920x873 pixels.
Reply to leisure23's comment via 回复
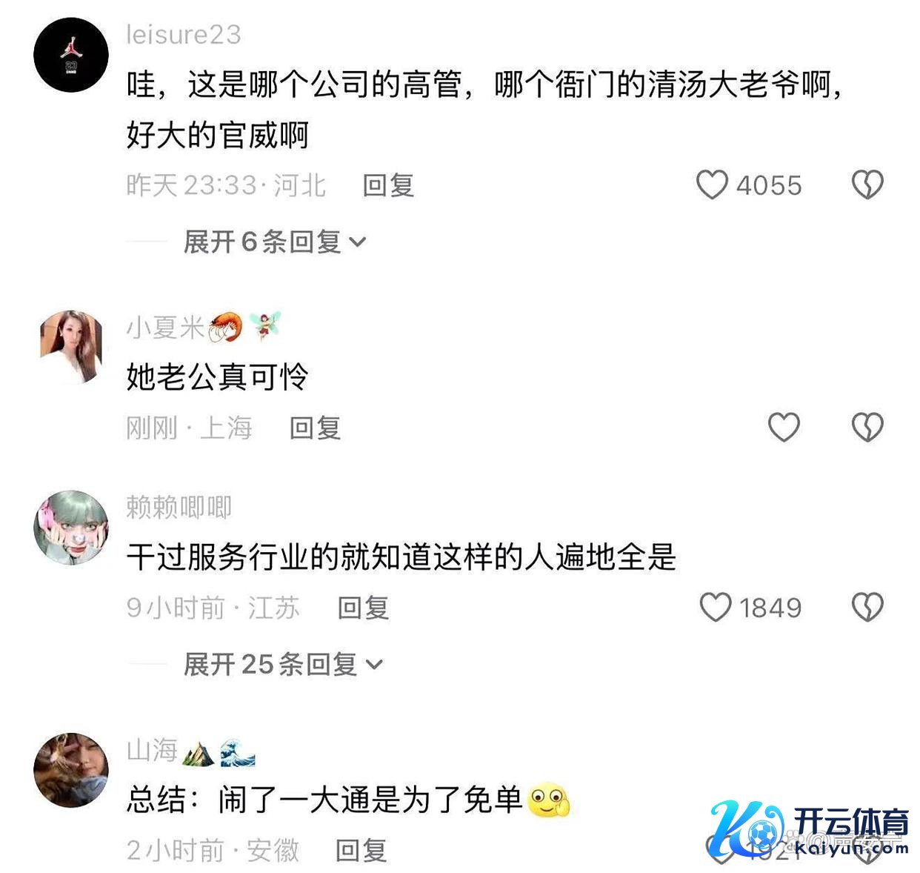pos(388,185)
